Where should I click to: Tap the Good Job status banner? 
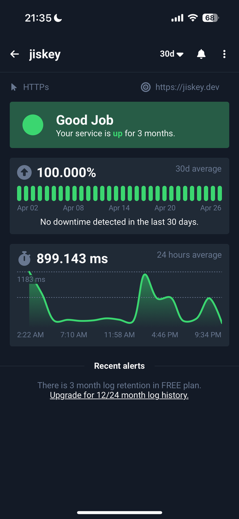tap(119, 125)
